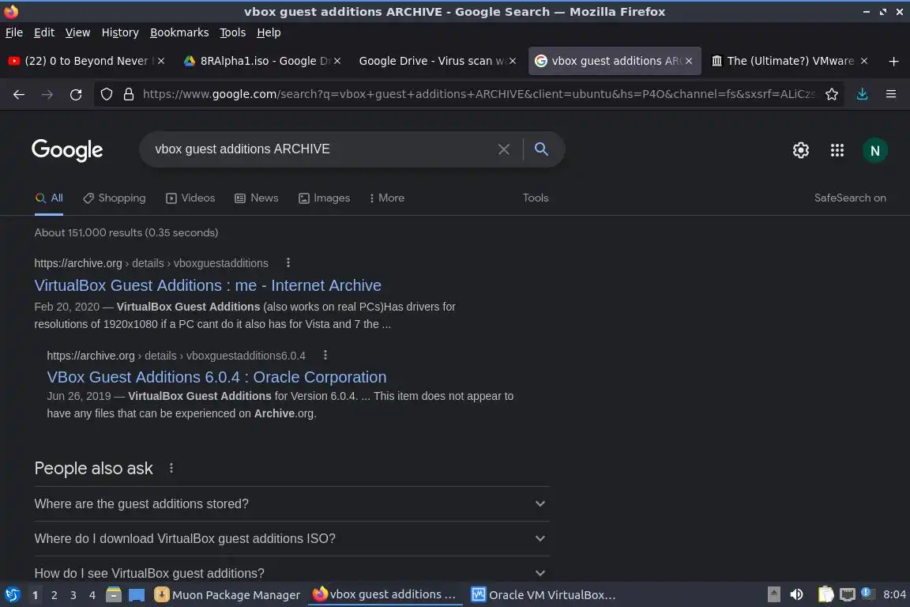Switch to Oracle VM VirtualBox in taskbar
The width and height of the screenshot is (910, 607).
point(543,595)
